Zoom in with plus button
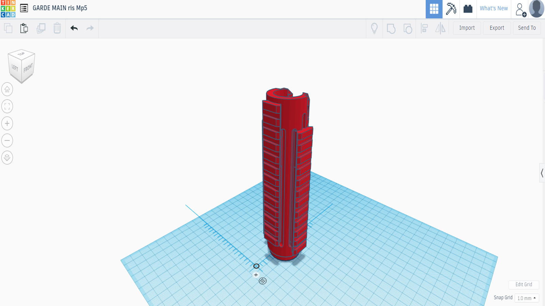545x306 pixels. click(x=7, y=124)
